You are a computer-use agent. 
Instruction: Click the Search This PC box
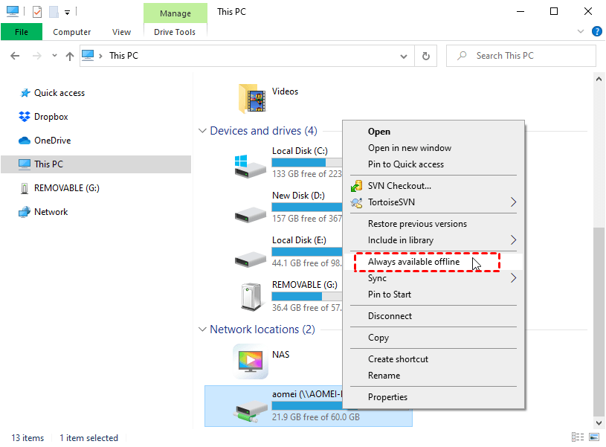coord(528,56)
